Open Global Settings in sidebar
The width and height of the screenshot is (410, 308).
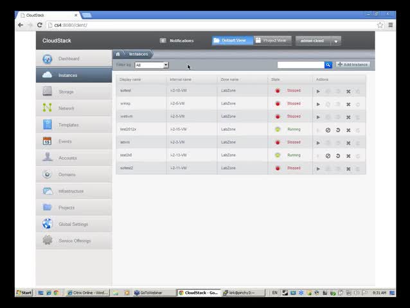pyautogui.click(x=74, y=224)
